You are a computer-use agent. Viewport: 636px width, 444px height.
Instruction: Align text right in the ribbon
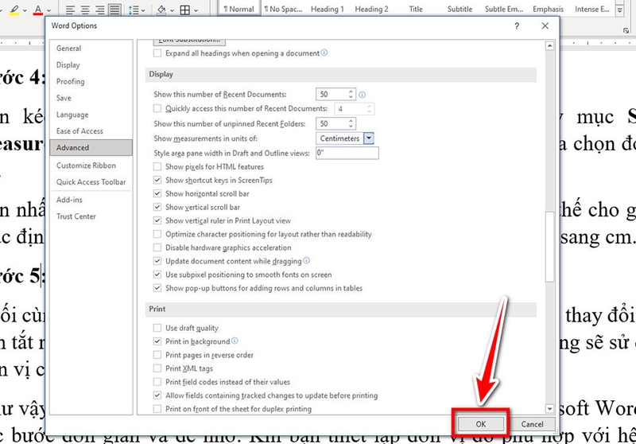100,10
